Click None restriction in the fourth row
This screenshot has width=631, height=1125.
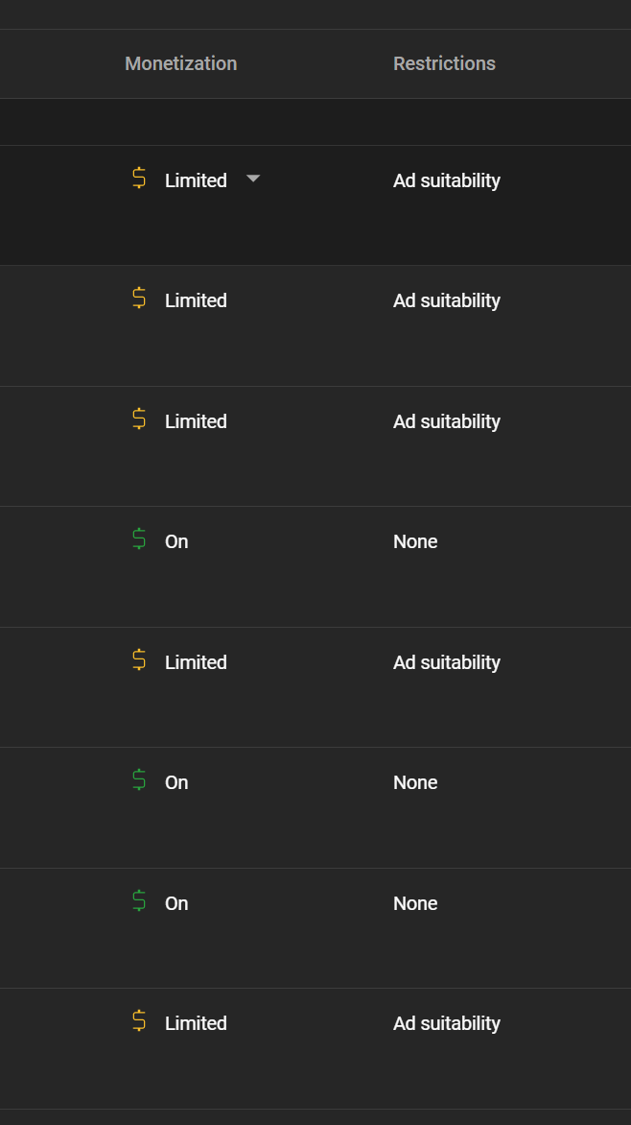tap(415, 541)
